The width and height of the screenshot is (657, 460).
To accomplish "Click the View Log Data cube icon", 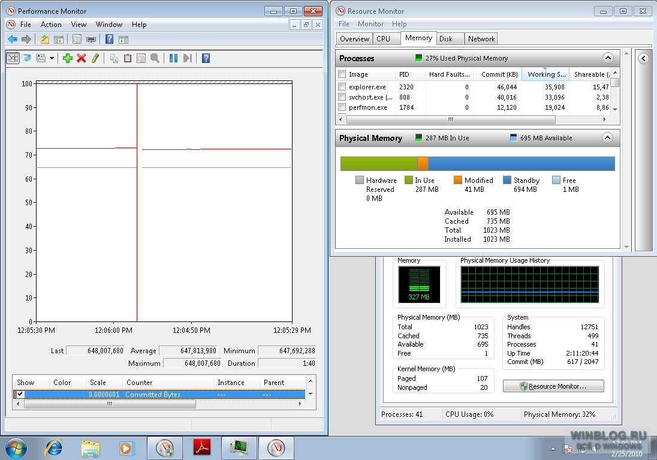I will tap(27, 58).
